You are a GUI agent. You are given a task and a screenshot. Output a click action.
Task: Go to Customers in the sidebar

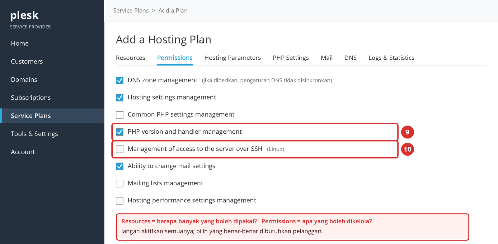(27, 62)
